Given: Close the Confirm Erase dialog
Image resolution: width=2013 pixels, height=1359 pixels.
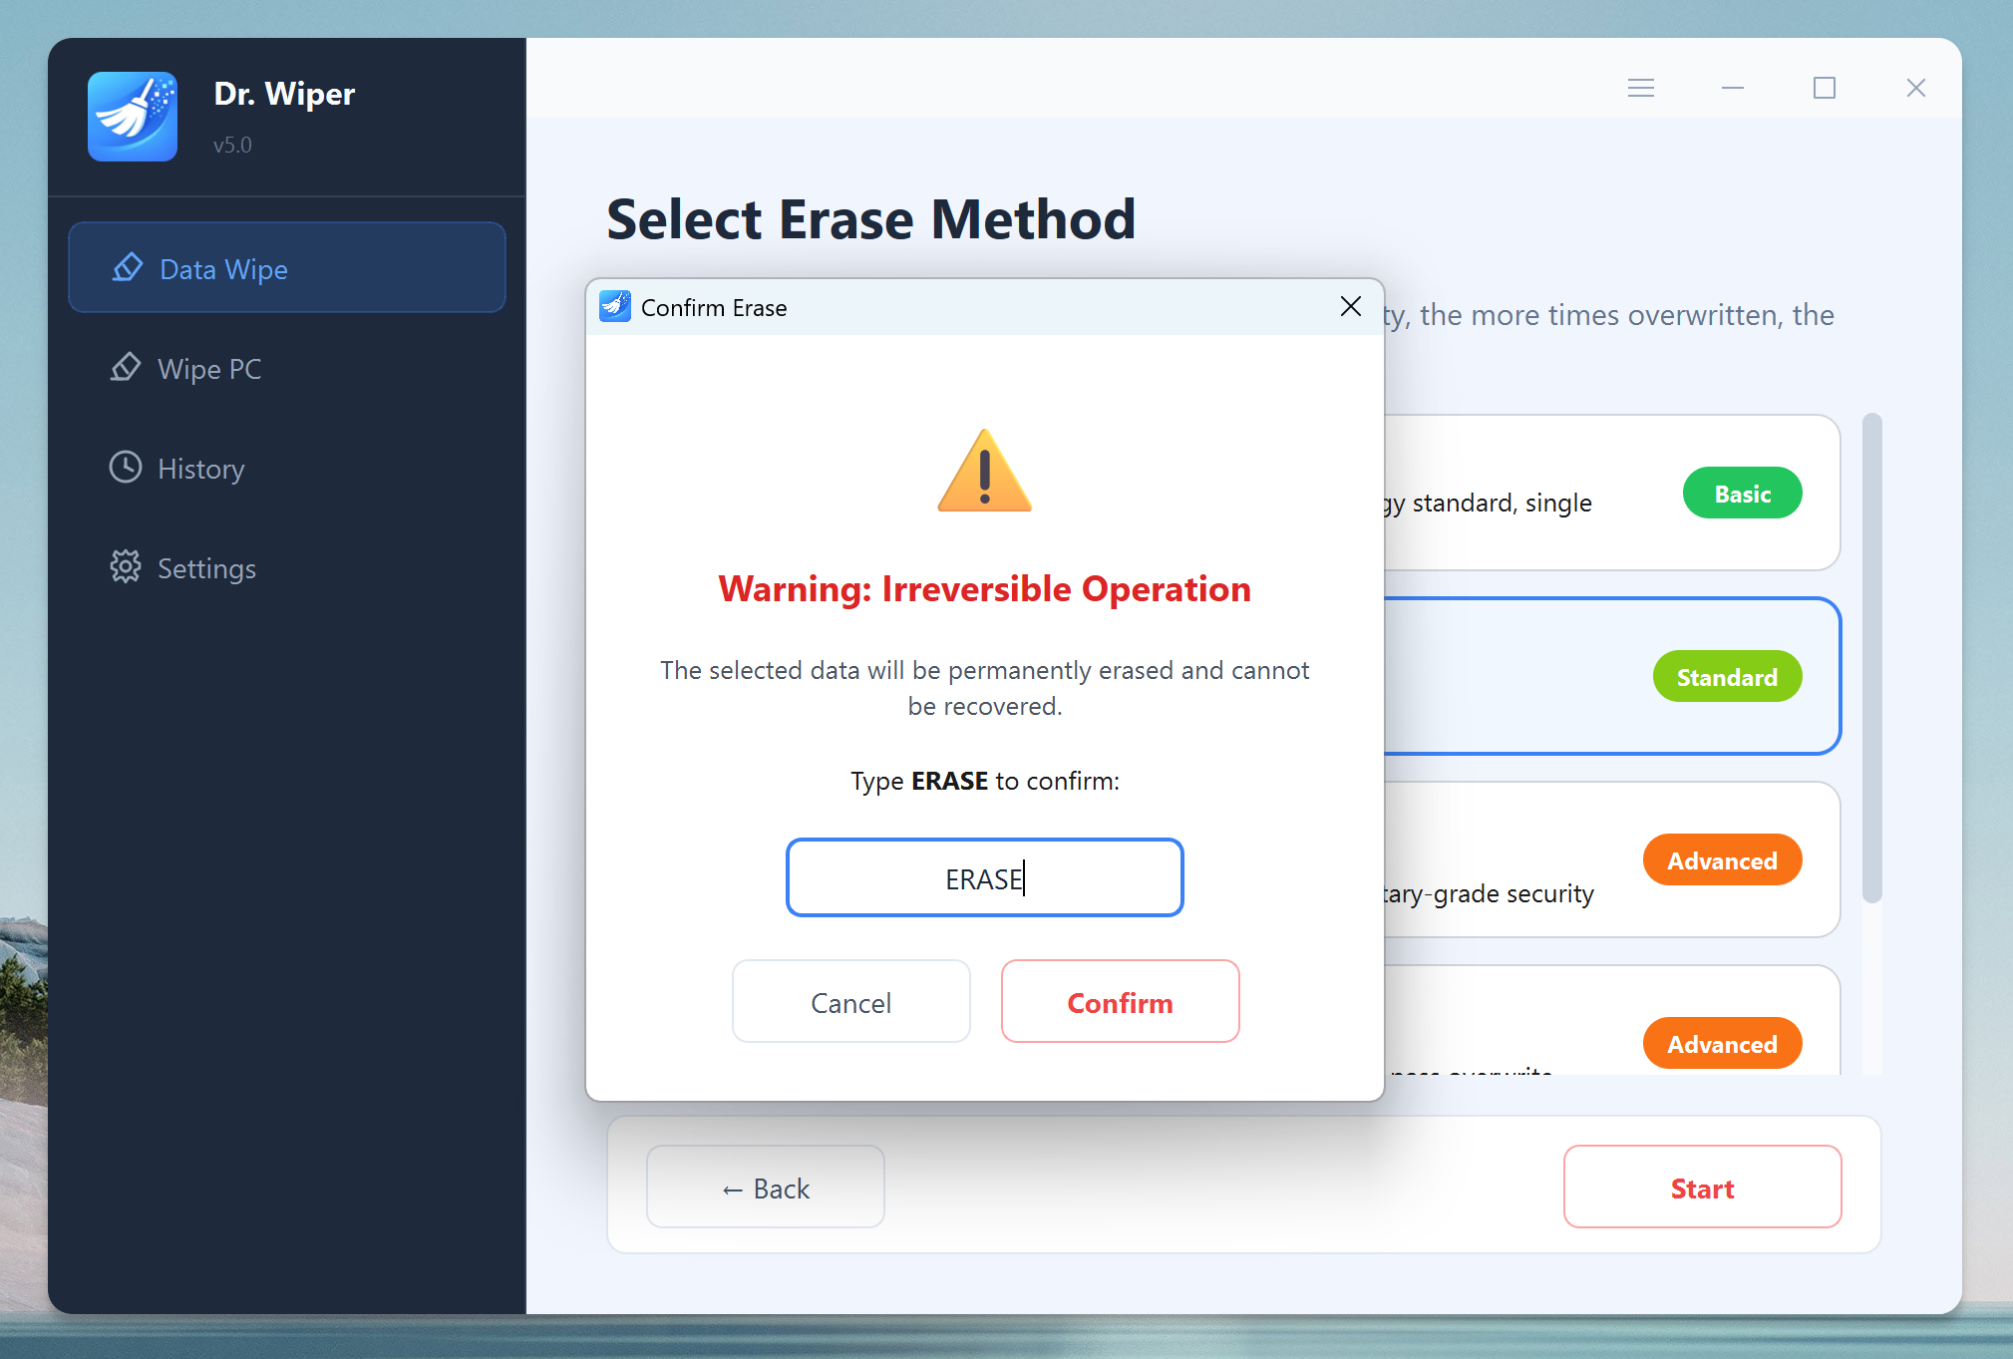Looking at the screenshot, I should 1351,306.
